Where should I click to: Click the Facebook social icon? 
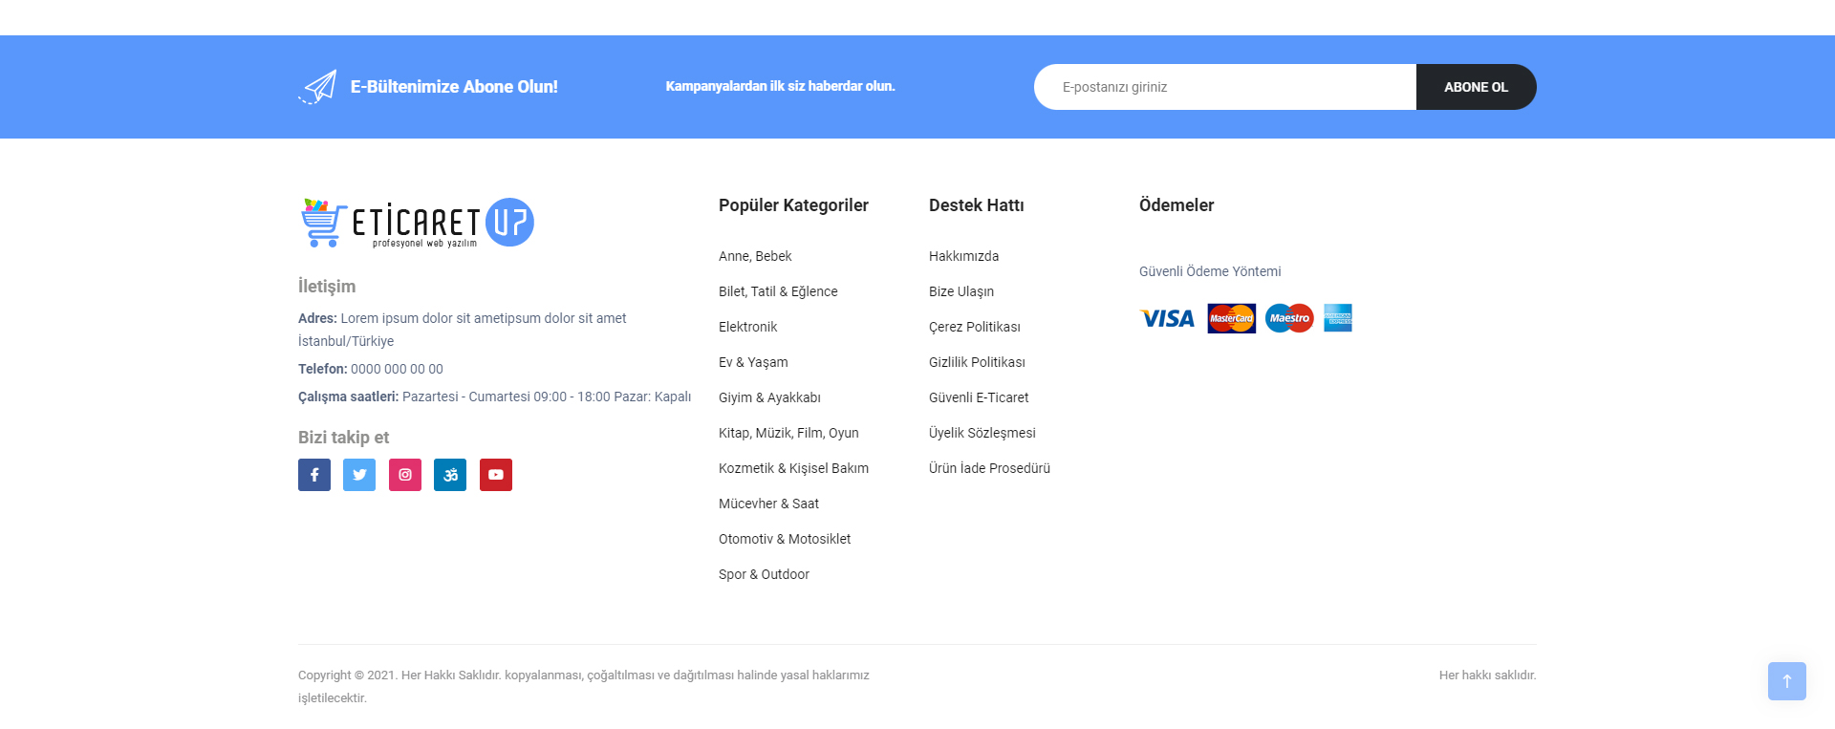click(x=314, y=475)
